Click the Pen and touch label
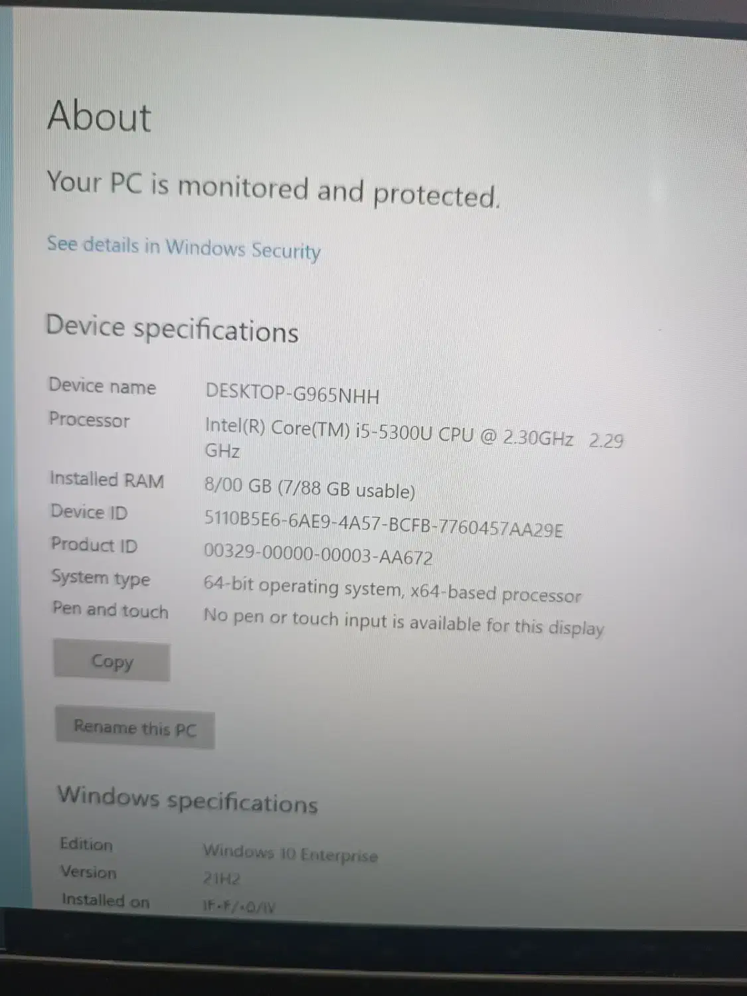Screen dimensions: 747x996 tap(110, 610)
